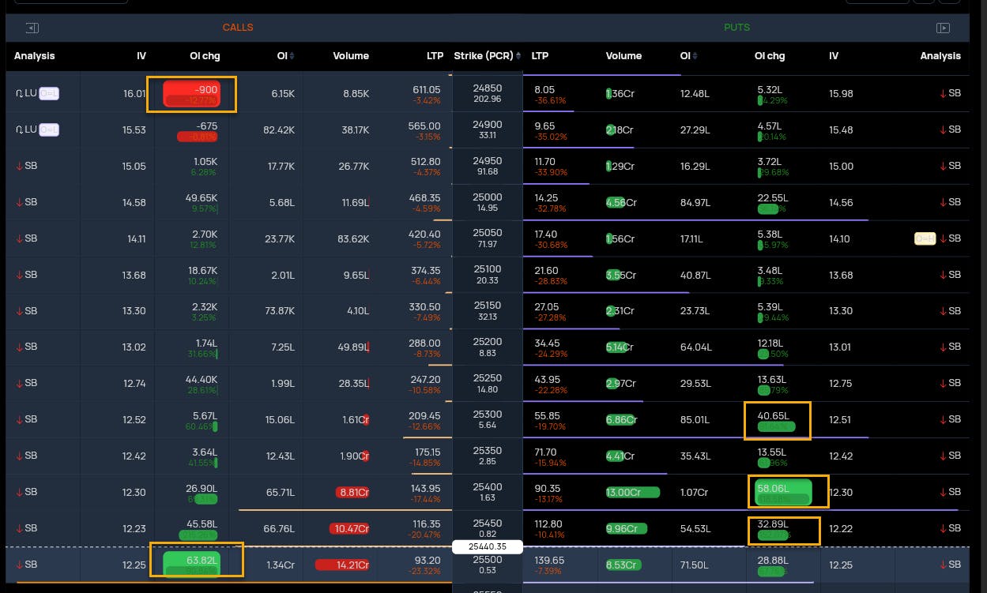Click the puts LTP value 8.05
The image size is (987, 593).
point(544,90)
